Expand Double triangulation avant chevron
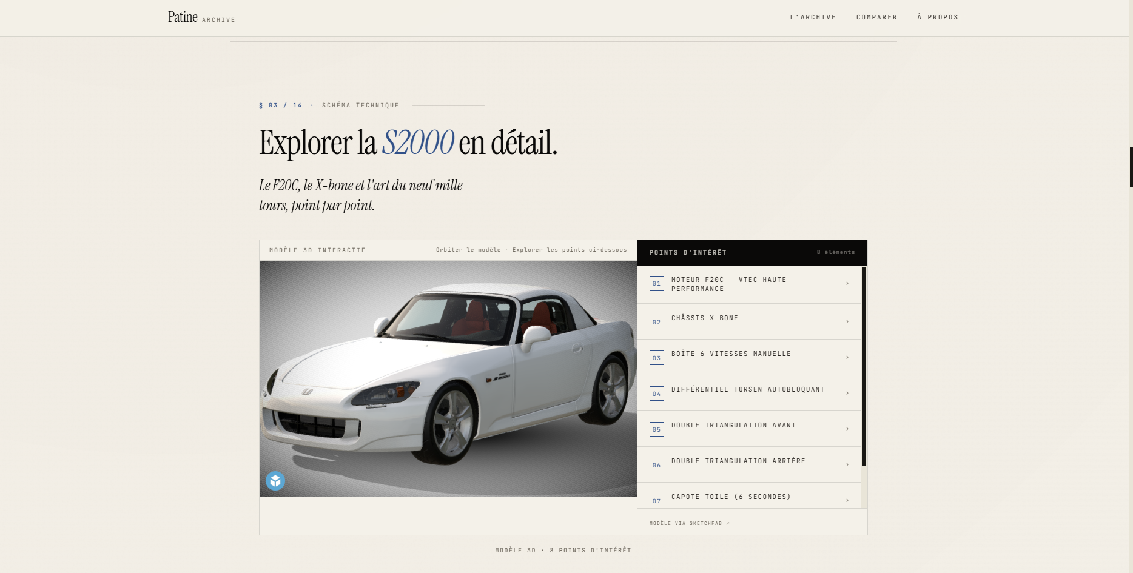Screen dimensions: 1133x573 [x=847, y=429]
